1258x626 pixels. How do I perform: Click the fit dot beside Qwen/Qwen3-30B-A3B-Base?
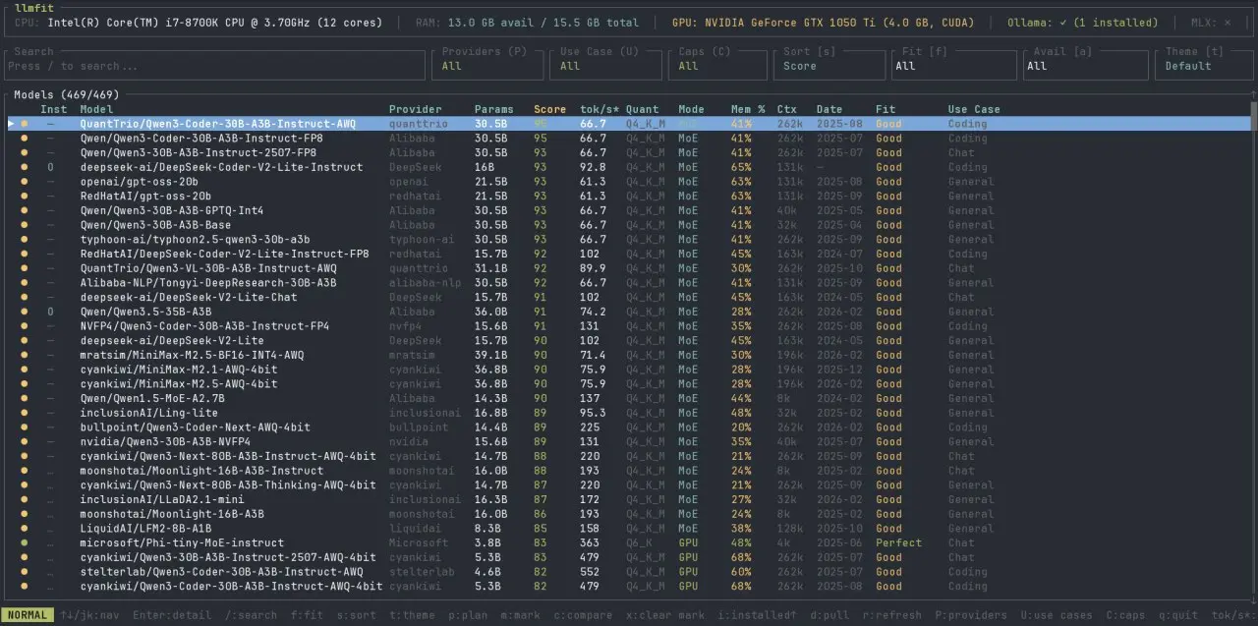[x=25, y=225]
